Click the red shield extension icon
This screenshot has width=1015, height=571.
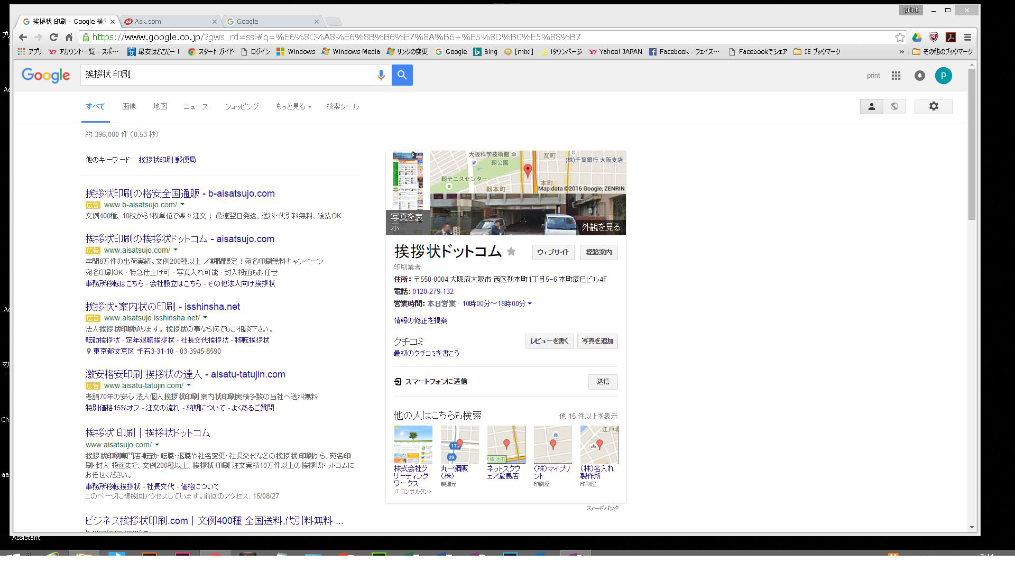click(934, 37)
